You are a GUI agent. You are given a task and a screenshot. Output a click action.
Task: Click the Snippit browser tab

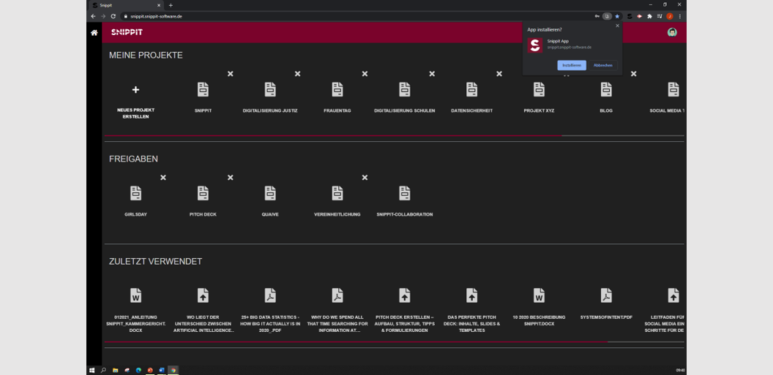click(127, 5)
